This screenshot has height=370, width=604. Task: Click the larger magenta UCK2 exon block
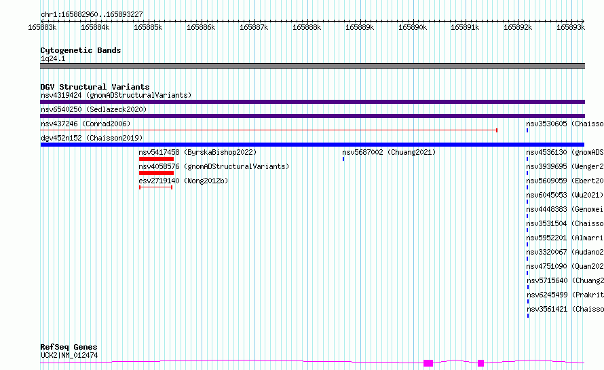pyautogui.click(x=428, y=363)
